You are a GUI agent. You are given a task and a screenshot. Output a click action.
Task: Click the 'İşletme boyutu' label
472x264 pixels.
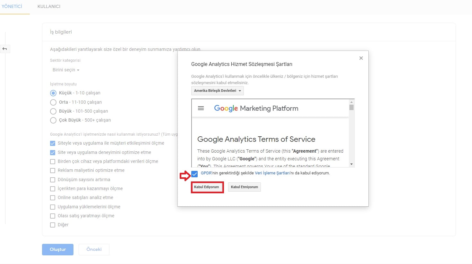coord(63,84)
